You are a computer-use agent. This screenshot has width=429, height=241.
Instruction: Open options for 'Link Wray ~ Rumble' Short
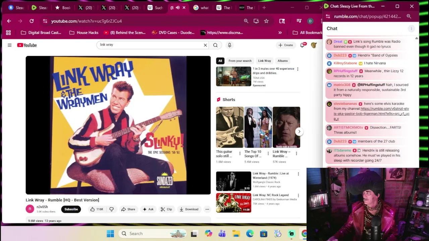coord(296,154)
